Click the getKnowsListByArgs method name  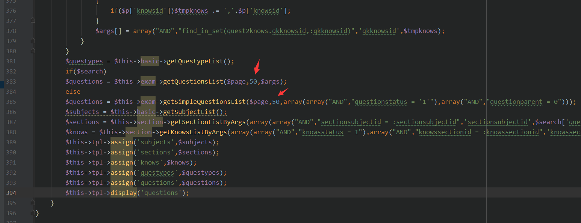[193, 132]
